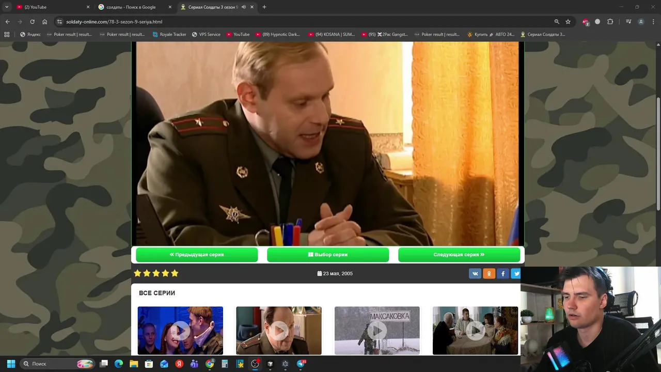
Task: Click the zoom magnifier icon in address bar
Action: point(557,22)
